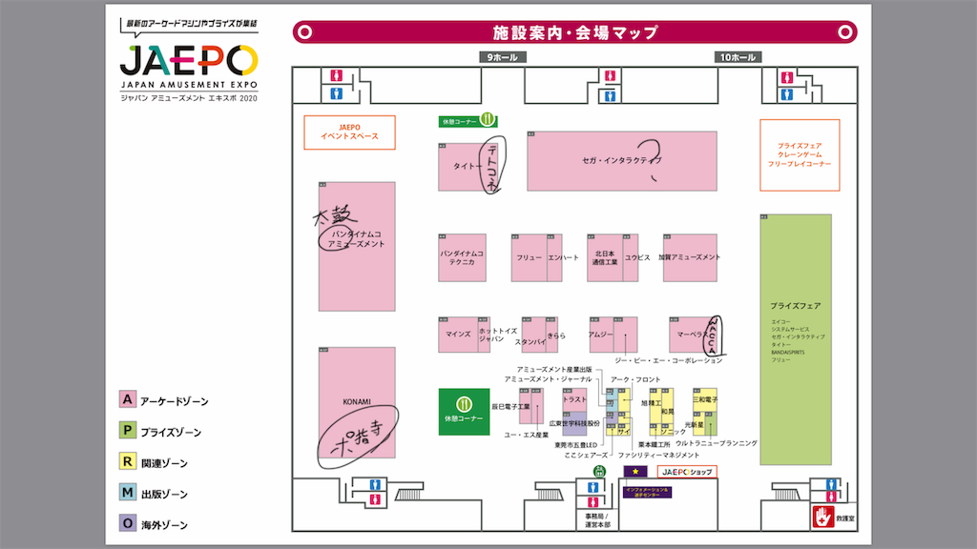Click the ユー・エス産業 label
Screen dimensions: 977x549
point(527,435)
